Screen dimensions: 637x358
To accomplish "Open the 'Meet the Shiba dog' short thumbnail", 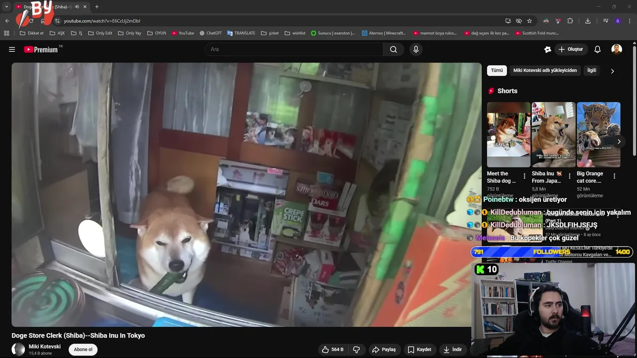I will coord(509,134).
